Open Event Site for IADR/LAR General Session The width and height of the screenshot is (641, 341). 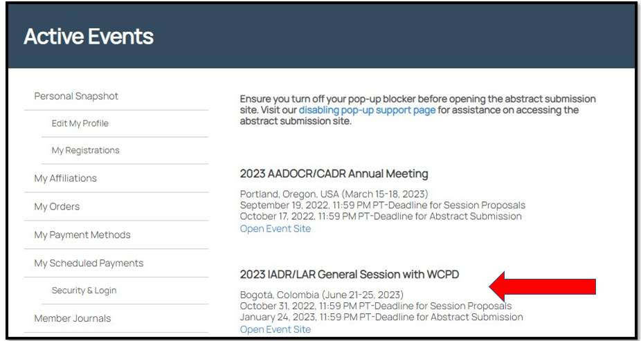(275, 329)
